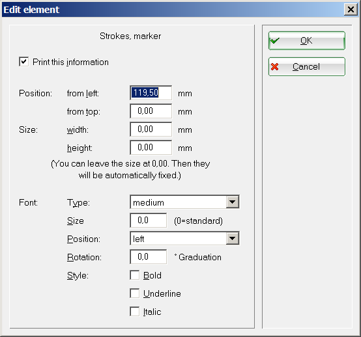Viewport: 361px width, 337px height.
Task: Open the Font Type dropdown arrow
Action: 232,202
